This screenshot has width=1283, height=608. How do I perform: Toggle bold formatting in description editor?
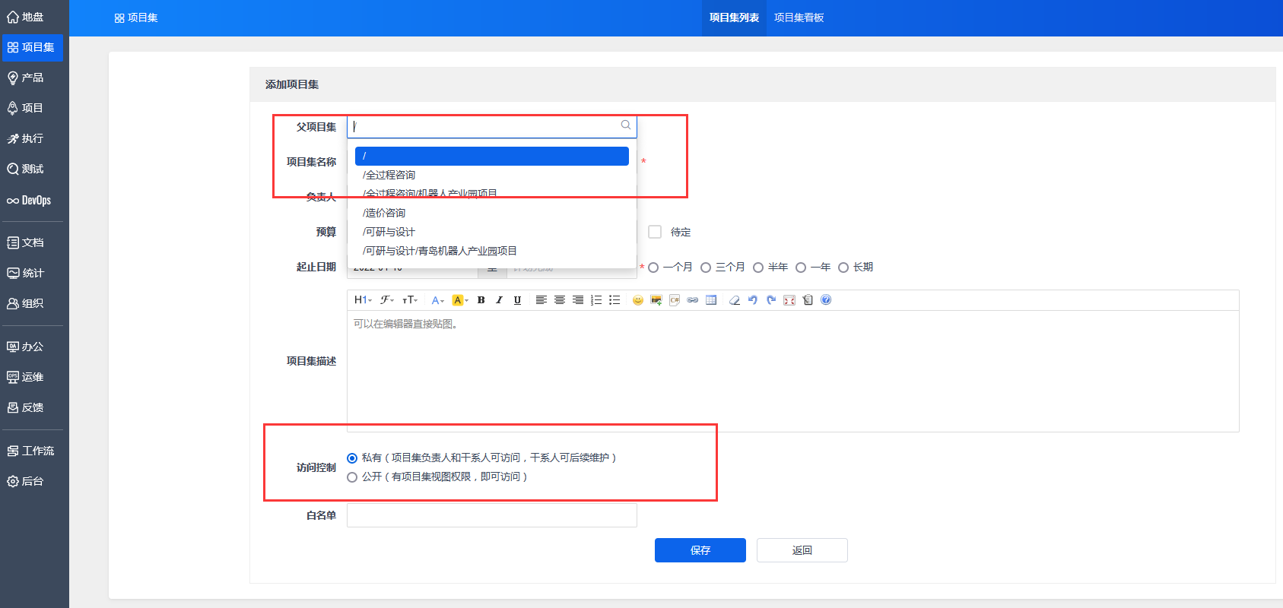pyautogui.click(x=481, y=300)
